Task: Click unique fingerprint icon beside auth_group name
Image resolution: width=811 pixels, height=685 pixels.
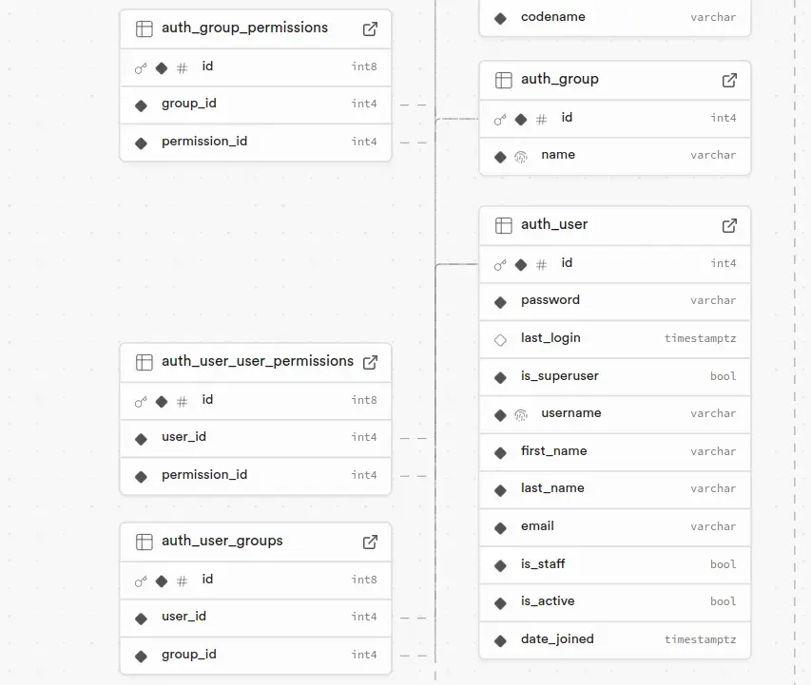Action: pyautogui.click(x=521, y=156)
